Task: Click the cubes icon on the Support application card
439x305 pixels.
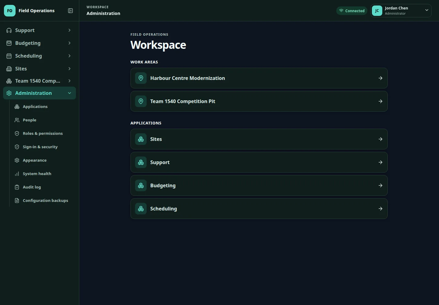Action: (x=141, y=162)
